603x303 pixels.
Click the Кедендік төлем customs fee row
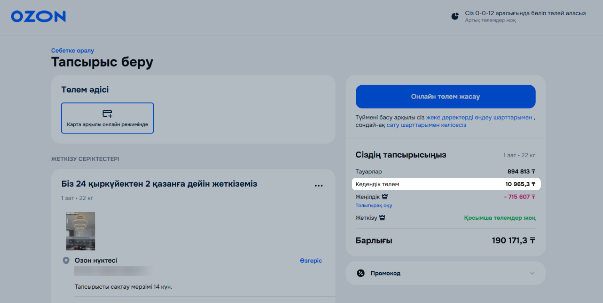[445, 184]
